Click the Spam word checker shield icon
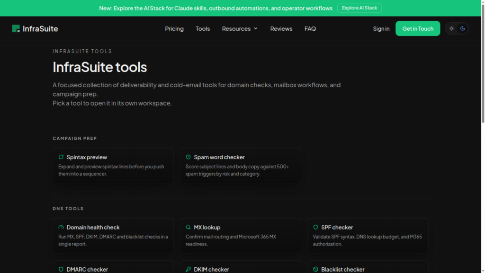This screenshot has height=273, width=485. click(188, 157)
